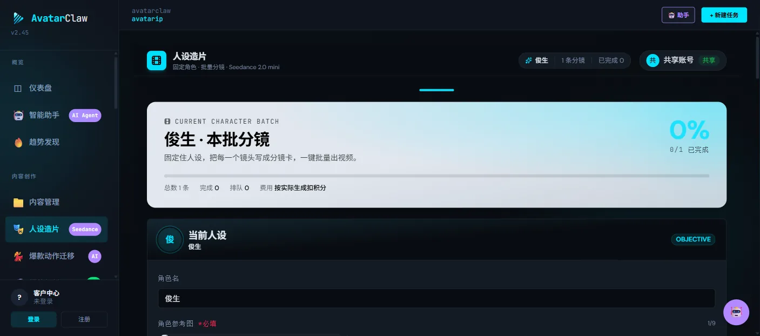Click the 人设造片 masks icon

point(18,229)
